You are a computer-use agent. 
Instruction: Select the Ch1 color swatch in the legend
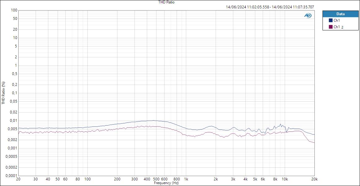(331, 20)
